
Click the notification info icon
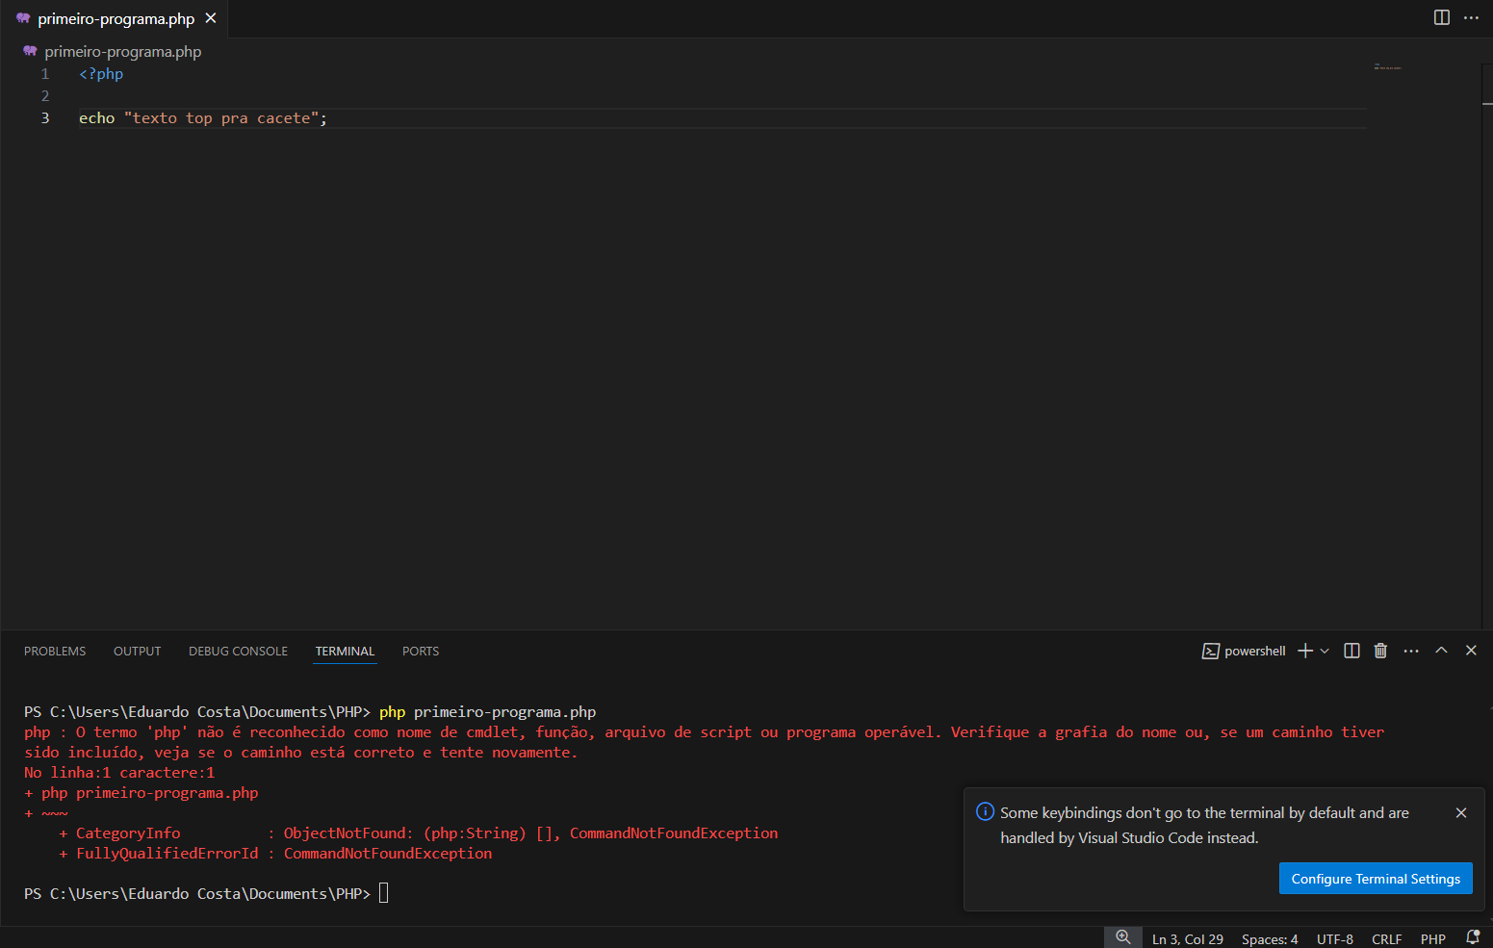pos(985,811)
